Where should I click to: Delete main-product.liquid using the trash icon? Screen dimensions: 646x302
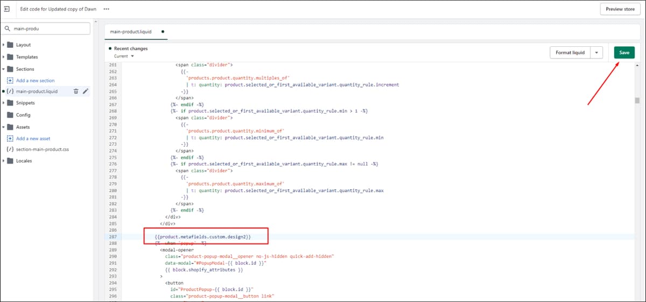76,91
